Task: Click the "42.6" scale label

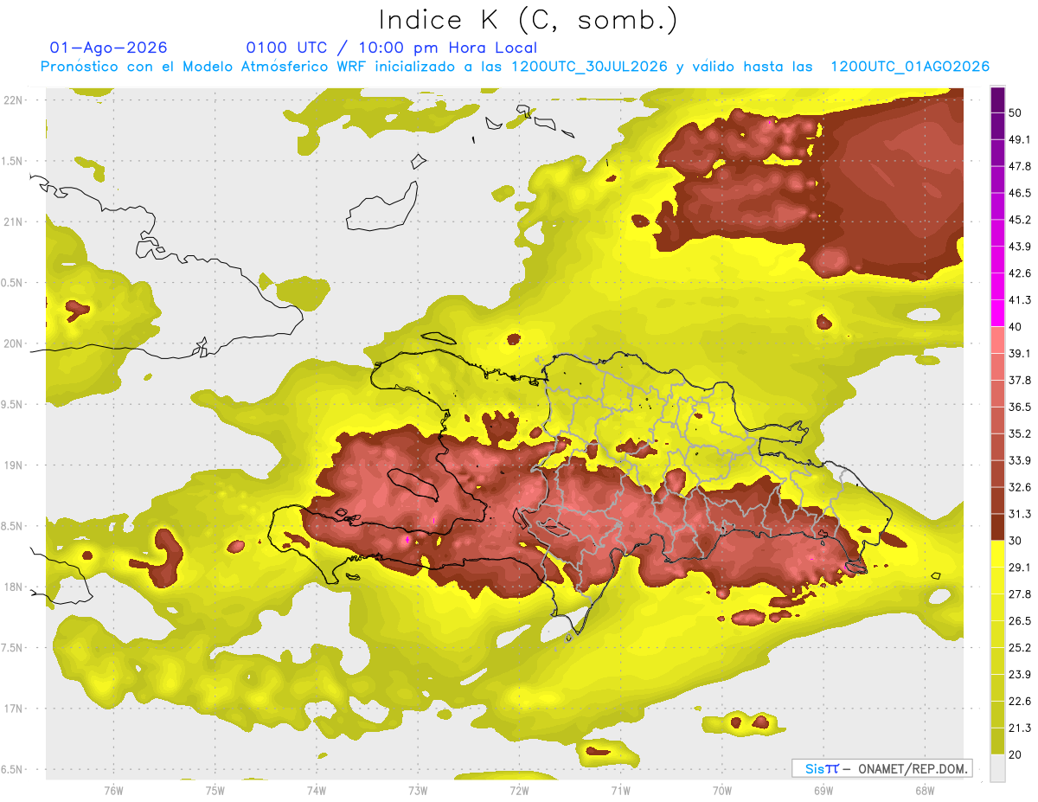Action: (x=1021, y=273)
